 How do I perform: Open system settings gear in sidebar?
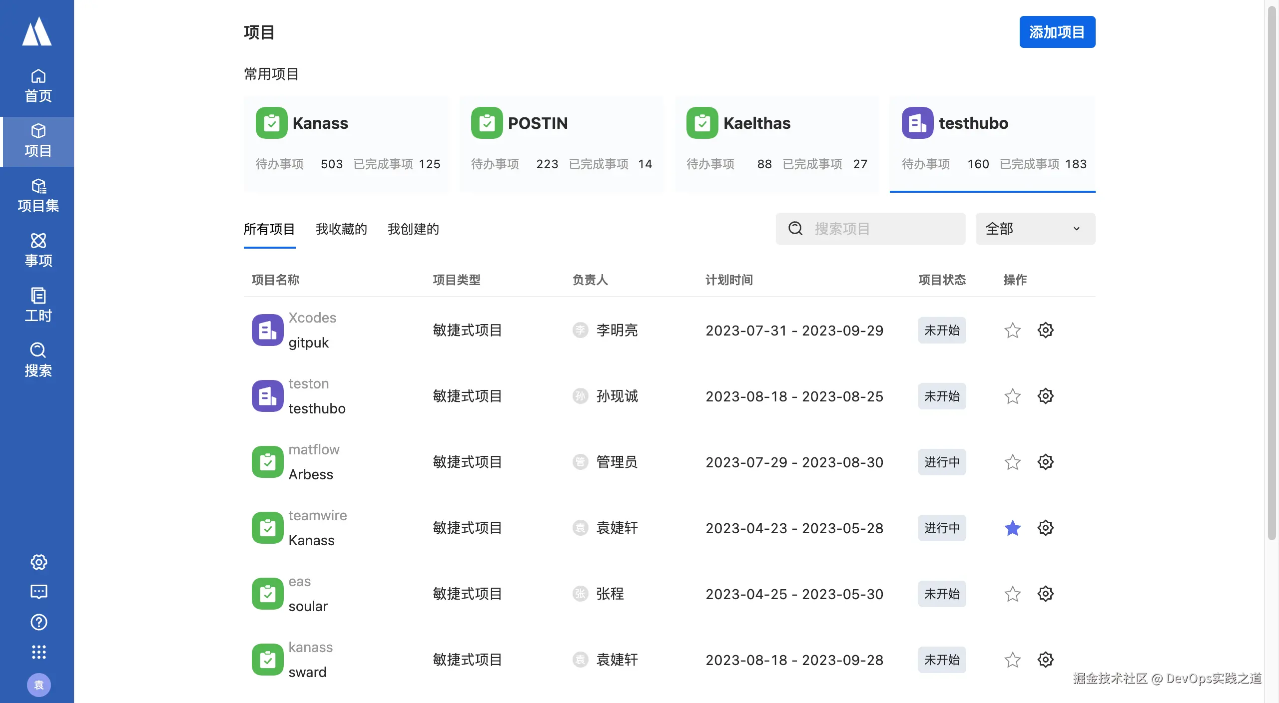click(x=38, y=562)
